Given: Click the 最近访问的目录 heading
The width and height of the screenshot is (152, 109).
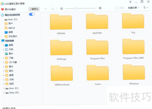Looking at the screenshot, I should (12, 15).
